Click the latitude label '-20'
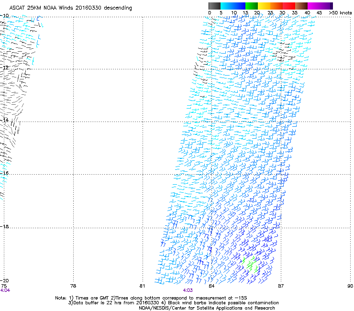This screenshot has width=354, height=311. point(4,280)
